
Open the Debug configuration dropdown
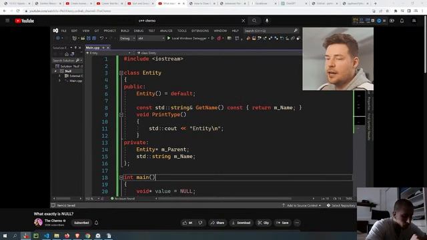pyautogui.click(x=127, y=39)
